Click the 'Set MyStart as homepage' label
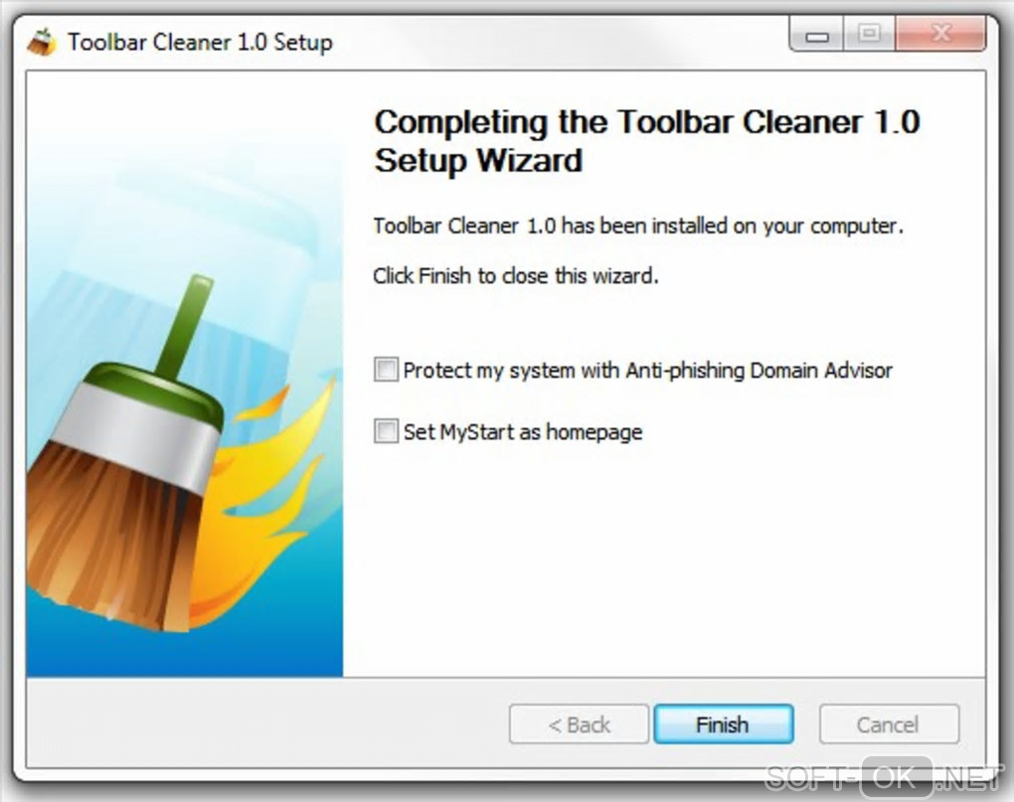 (523, 431)
